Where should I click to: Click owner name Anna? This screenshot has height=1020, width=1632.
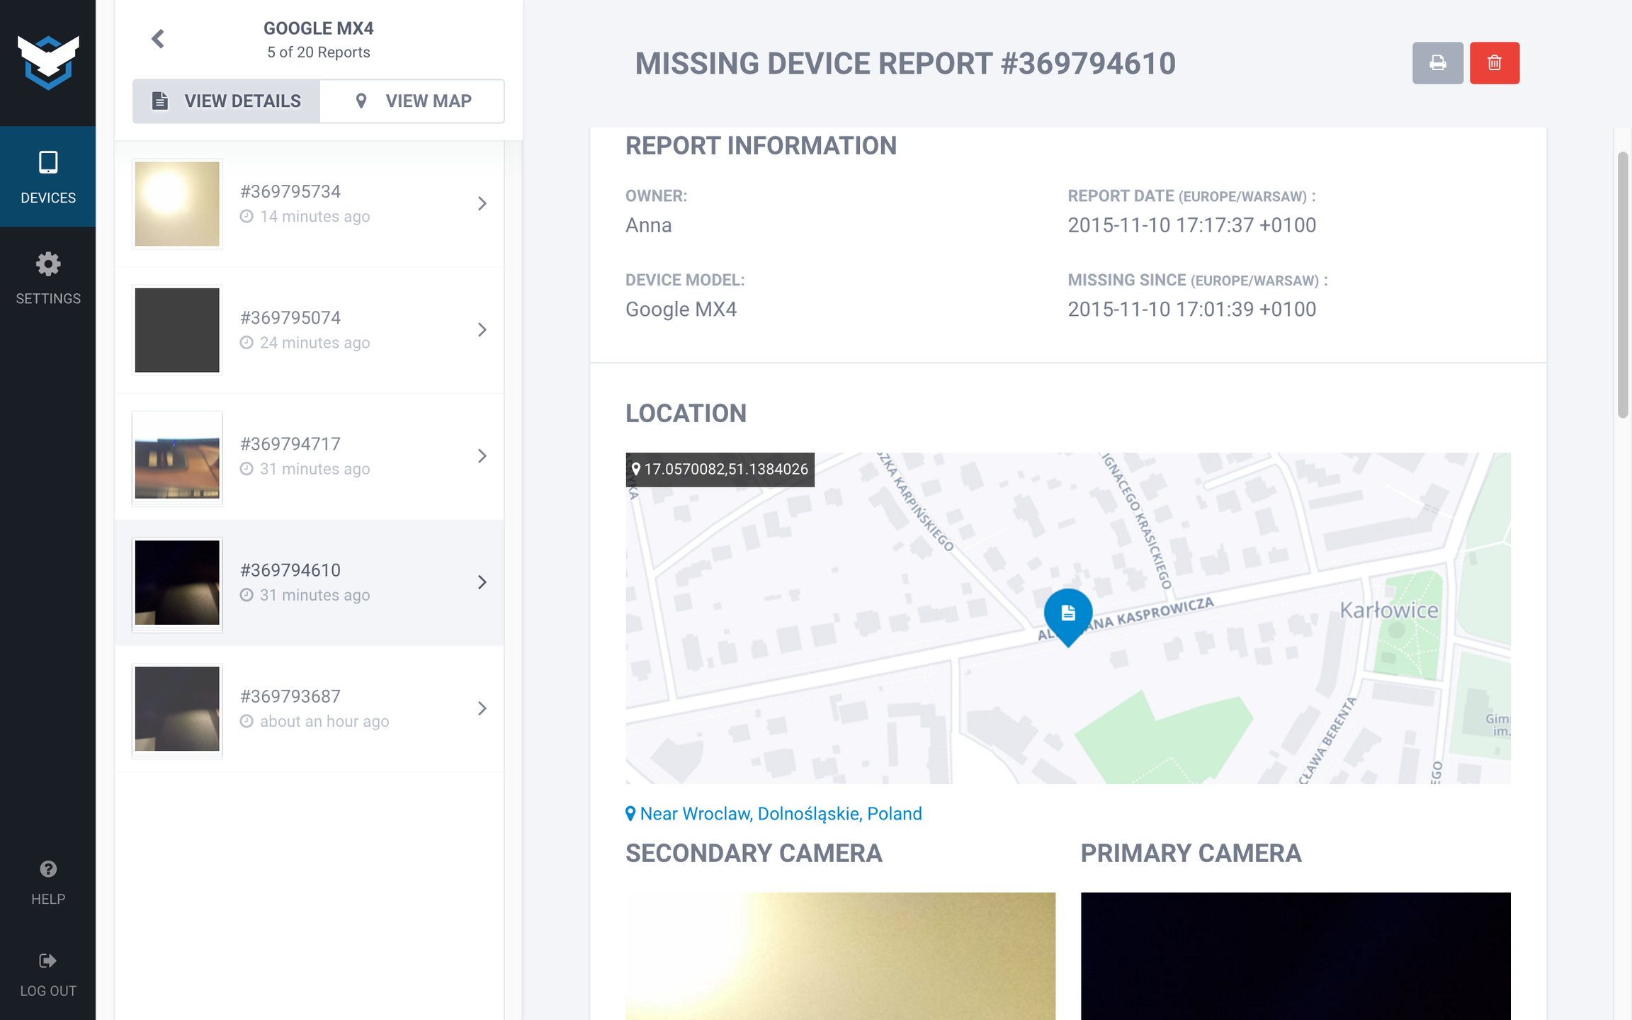(649, 225)
